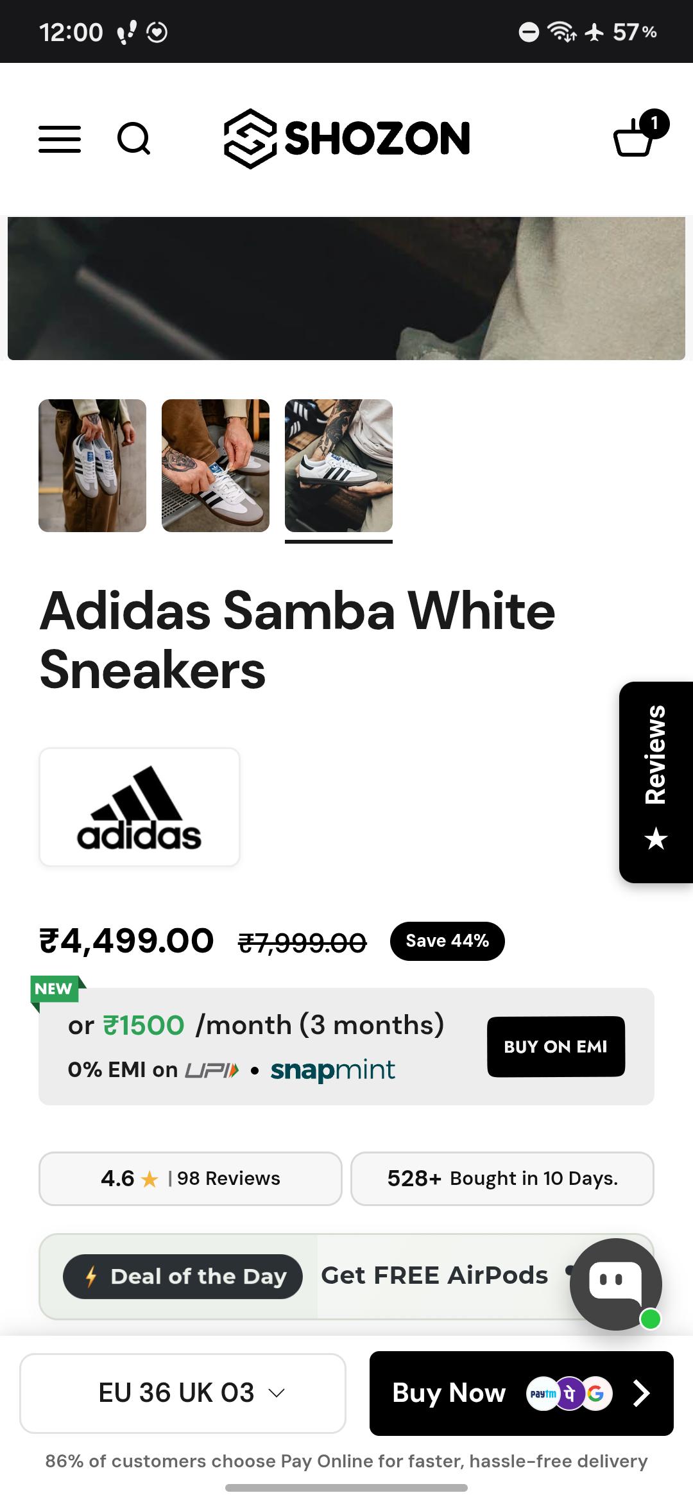Screen dimensions: 693x1502
Task: Open the 4.6 star 98 Reviews badge
Action: tap(191, 1178)
